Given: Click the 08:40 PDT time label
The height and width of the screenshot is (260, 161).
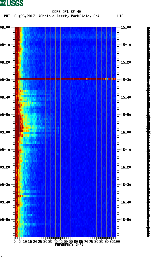Looking at the screenshot, I should coord(5,97).
